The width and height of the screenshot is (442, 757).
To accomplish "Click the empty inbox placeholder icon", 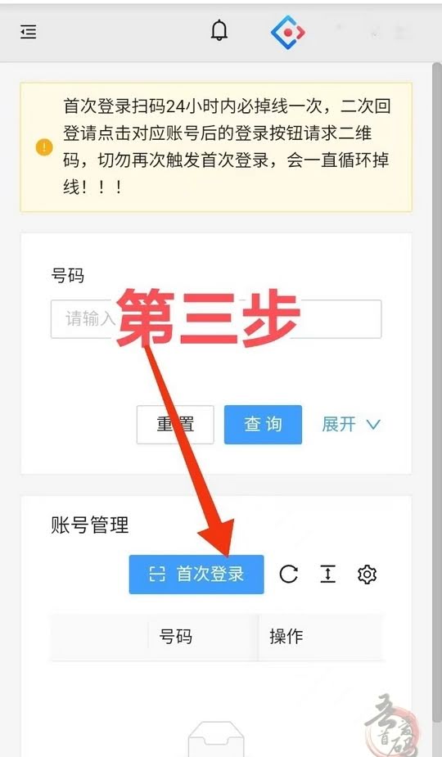I will [216, 740].
